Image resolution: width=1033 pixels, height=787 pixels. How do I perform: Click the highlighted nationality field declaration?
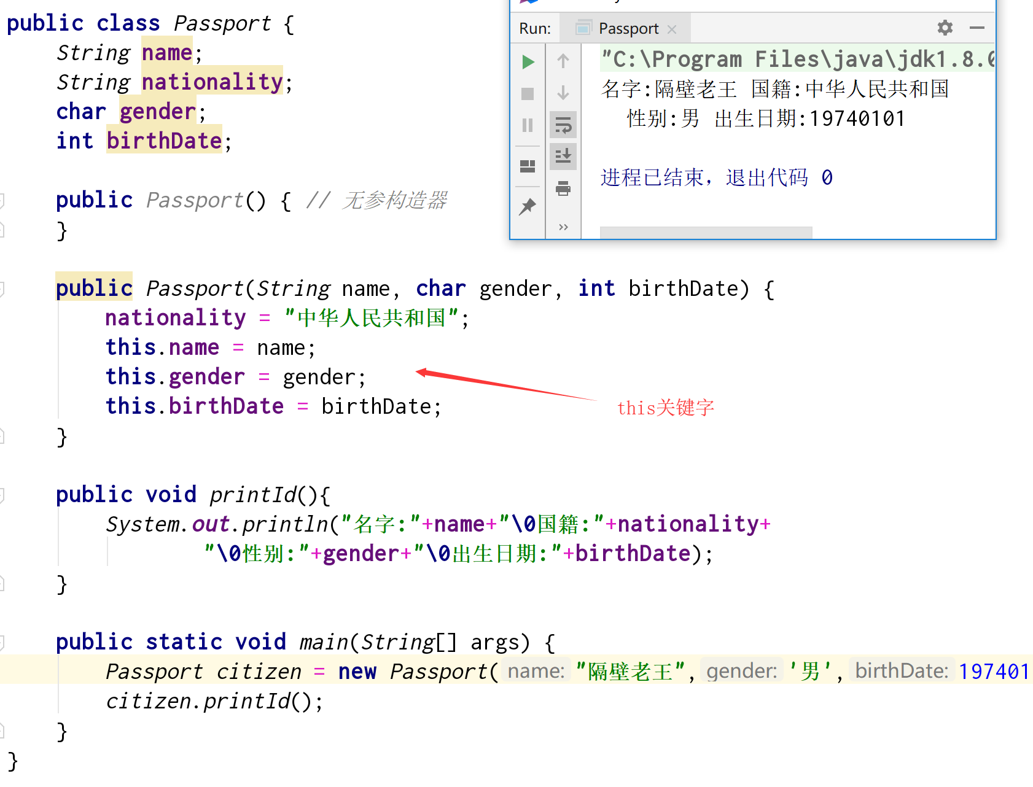pos(212,82)
